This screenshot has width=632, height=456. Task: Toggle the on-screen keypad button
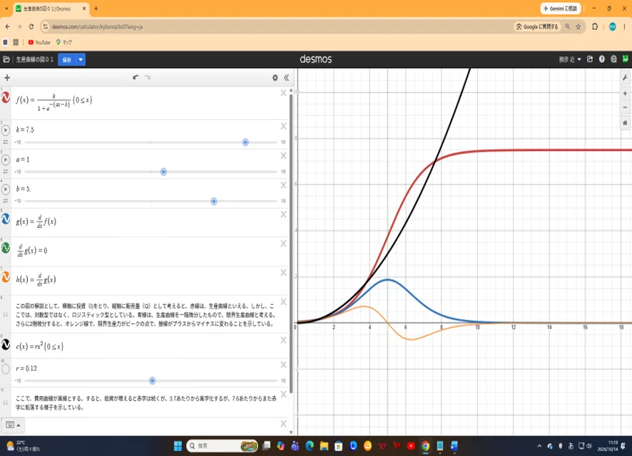click(13, 425)
